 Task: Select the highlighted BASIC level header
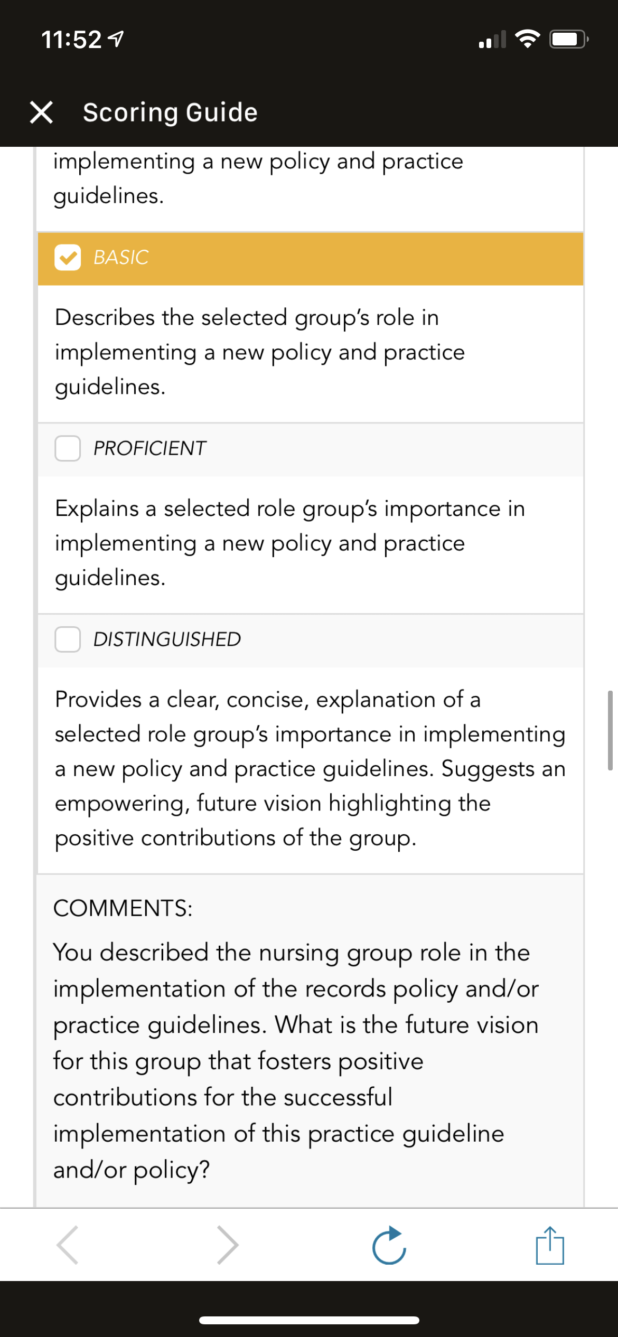pos(311,259)
